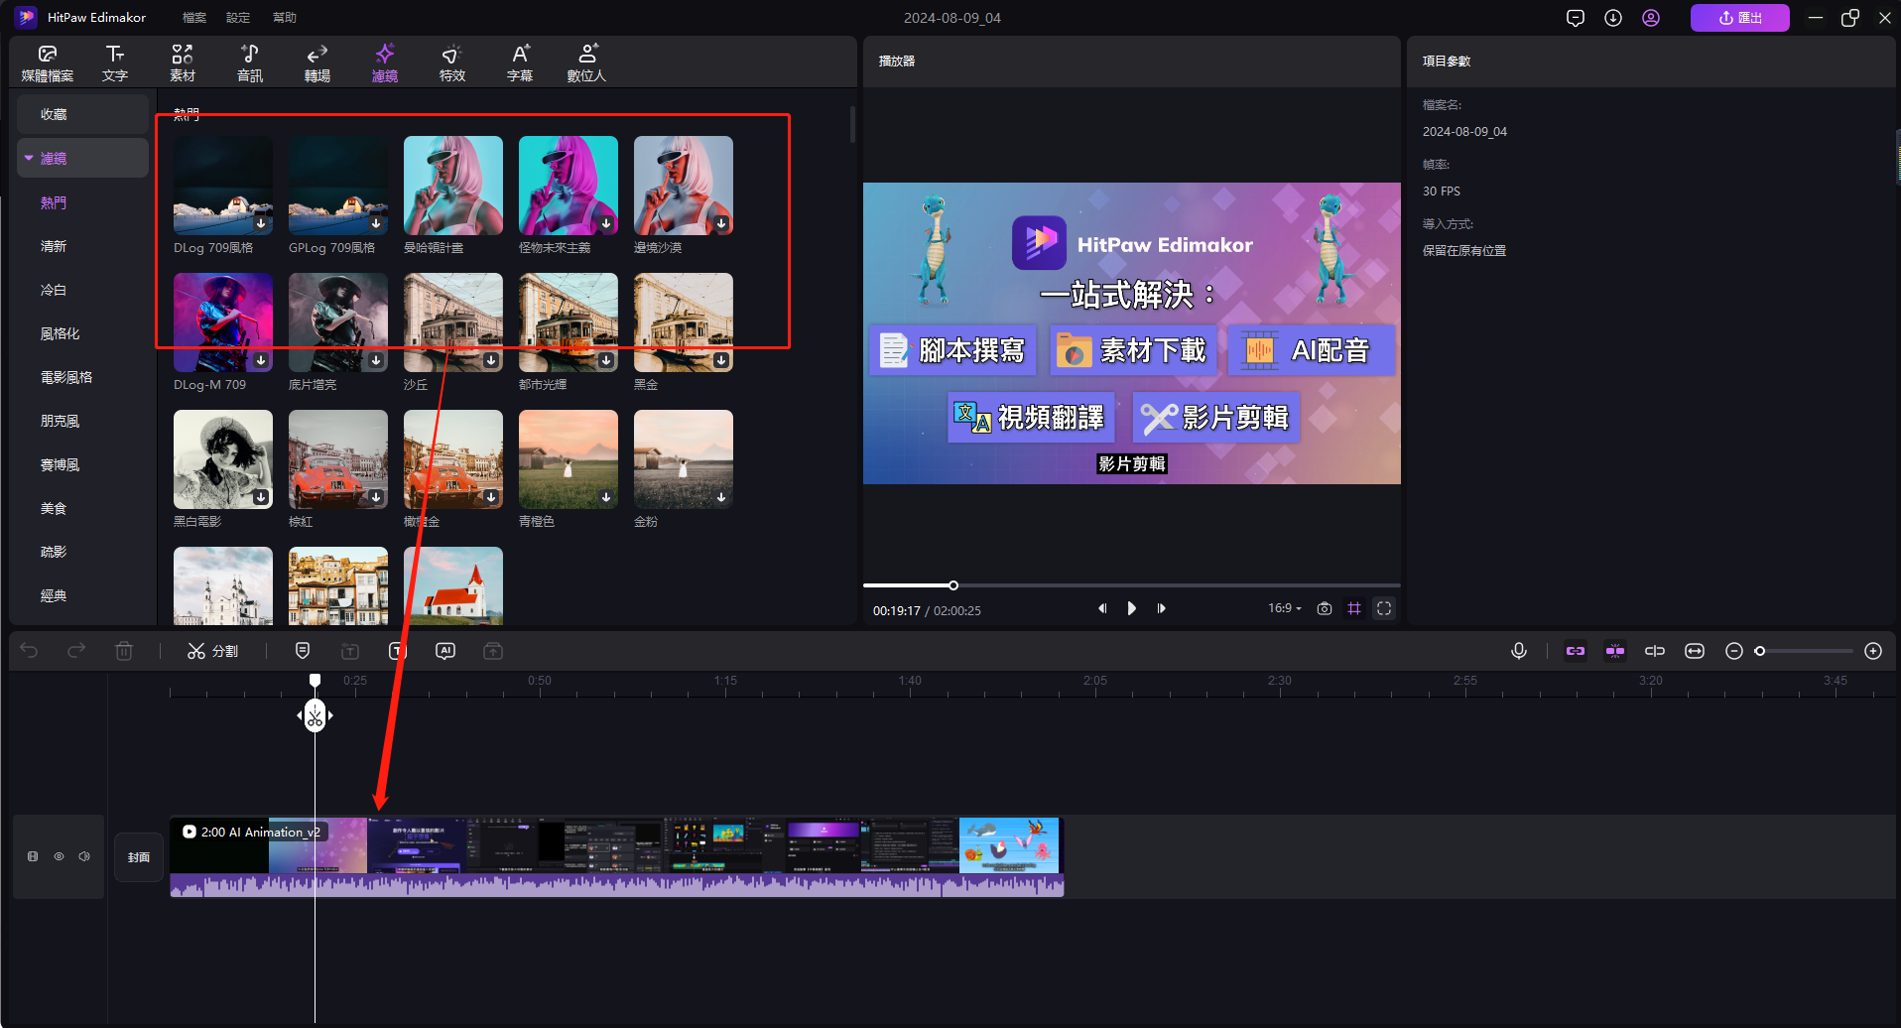
Task: Open the feedback message icon in title bar
Action: pos(1576,18)
